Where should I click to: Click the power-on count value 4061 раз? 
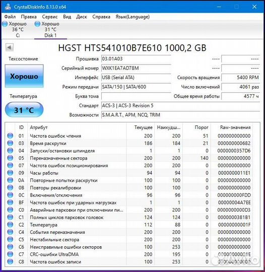(x=240, y=87)
